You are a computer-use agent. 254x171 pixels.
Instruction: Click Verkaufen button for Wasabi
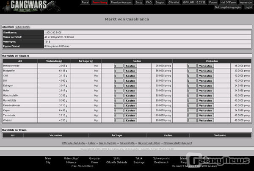click(205, 121)
